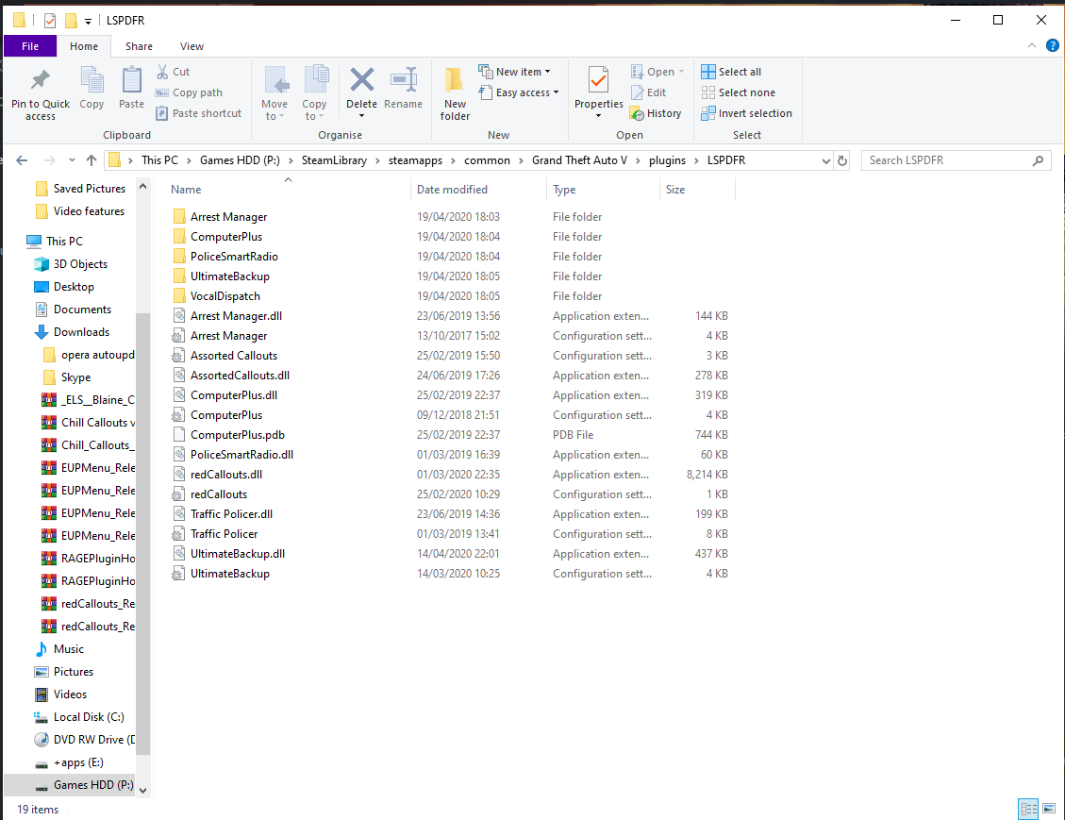Customize Quick Access Toolbar dropdown
Image resolution: width=1065 pixels, height=820 pixels.
[x=89, y=21]
